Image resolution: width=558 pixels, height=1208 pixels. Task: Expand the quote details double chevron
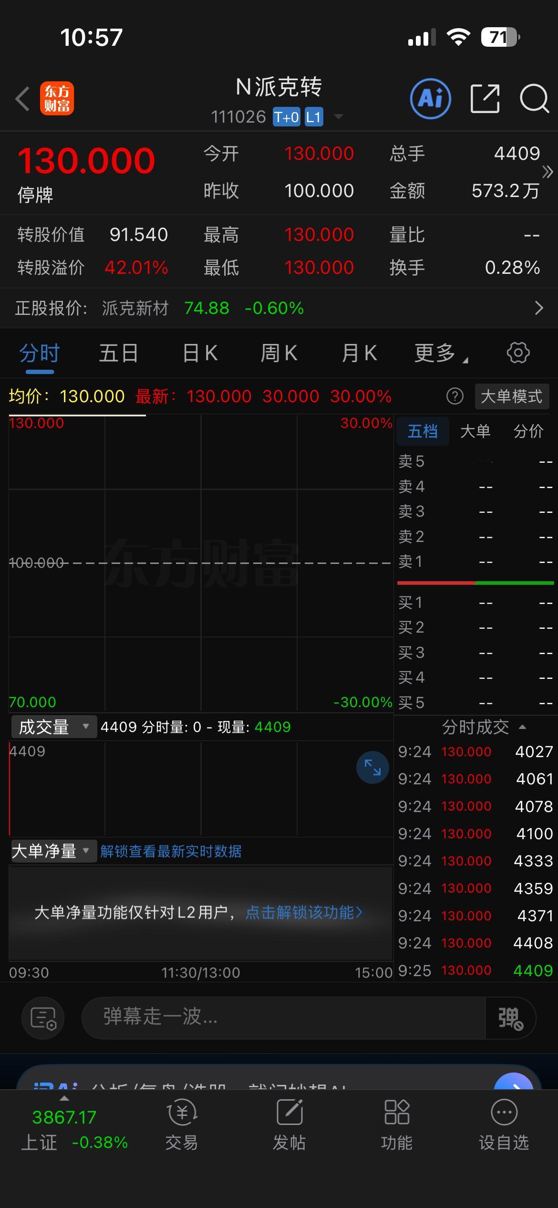tap(548, 172)
